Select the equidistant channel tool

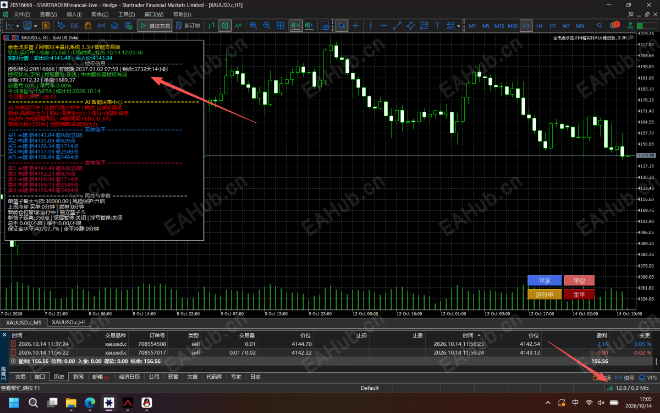[411, 25]
